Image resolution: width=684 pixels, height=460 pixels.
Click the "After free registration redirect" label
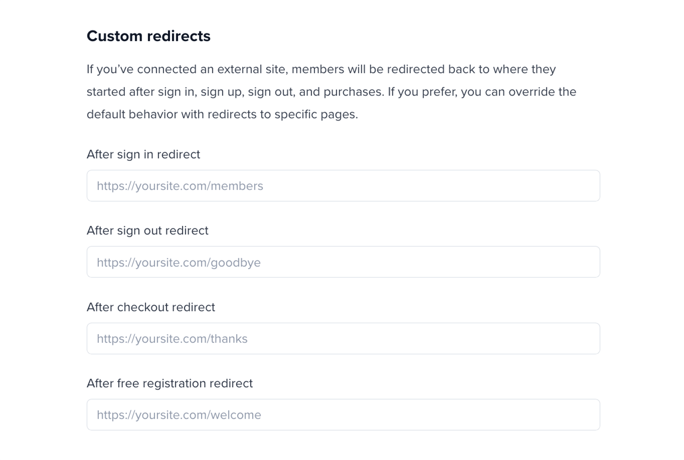coord(170,384)
